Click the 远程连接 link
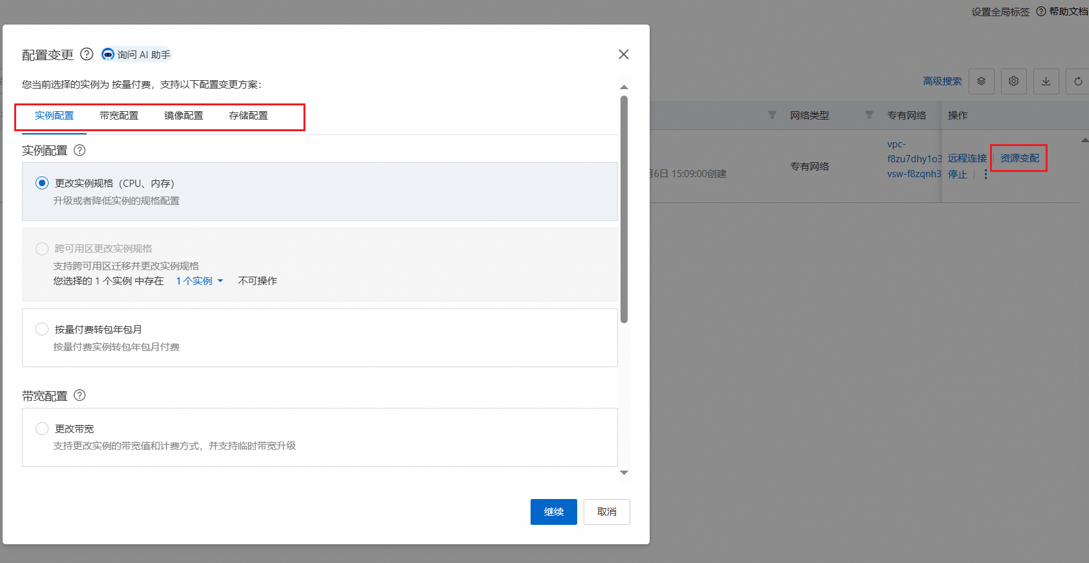This screenshot has width=1089, height=563. (x=967, y=158)
